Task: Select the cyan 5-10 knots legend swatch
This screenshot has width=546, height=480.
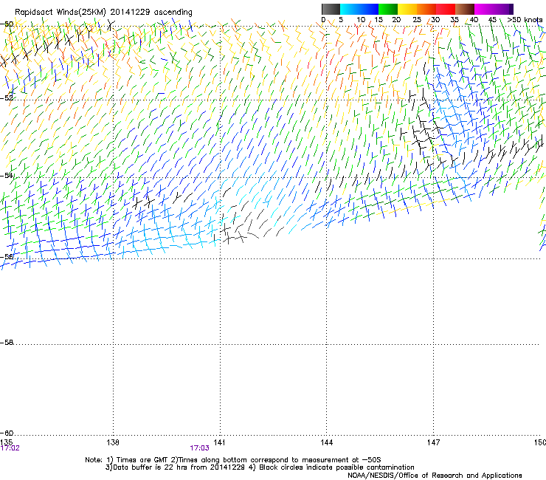Action: (x=350, y=9)
